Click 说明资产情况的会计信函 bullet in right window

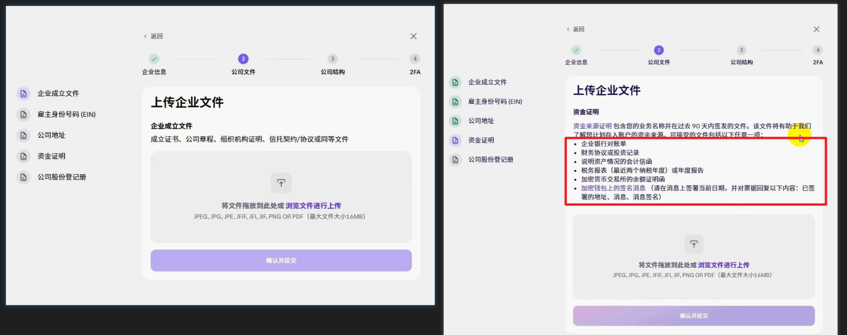click(616, 162)
